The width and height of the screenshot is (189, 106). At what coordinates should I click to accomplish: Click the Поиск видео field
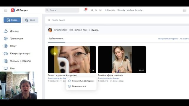coord(117,20)
